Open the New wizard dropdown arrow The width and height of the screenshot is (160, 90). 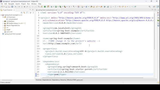pos(4,7)
